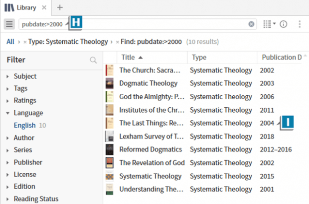Open a new tab with plus icon
This screenshot has width=309, height=204.
point(60,7)
